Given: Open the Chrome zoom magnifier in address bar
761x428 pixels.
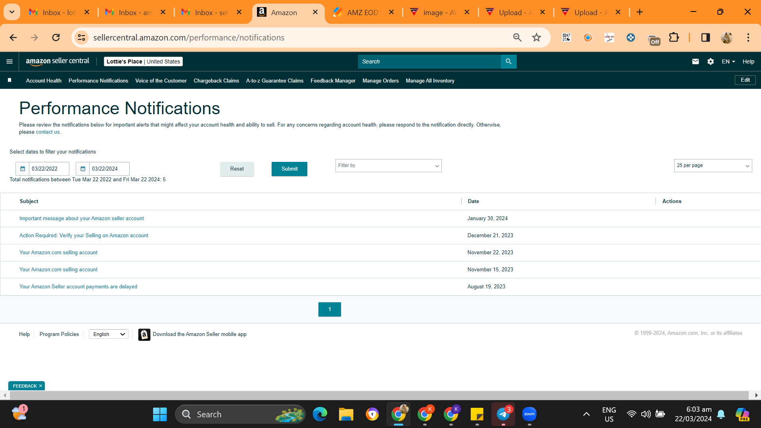Looking at the screenshot, I should click(x=517, y=37).
